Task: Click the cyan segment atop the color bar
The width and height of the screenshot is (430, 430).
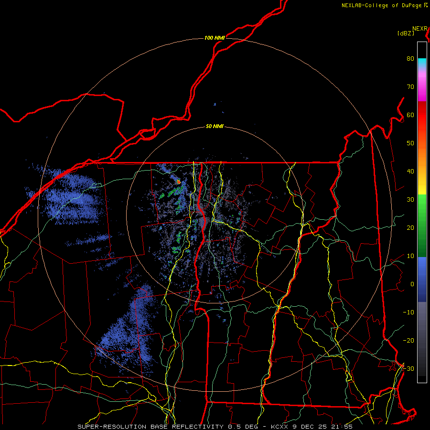Action: [x=422, y=63]
